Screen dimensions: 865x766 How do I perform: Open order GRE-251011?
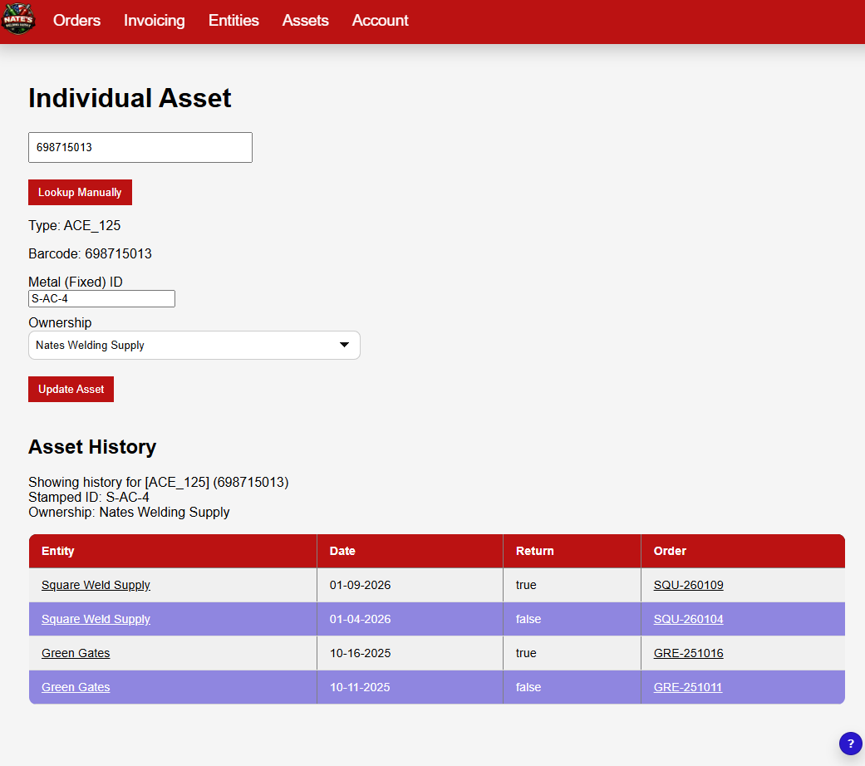click(x=687, y=687)
